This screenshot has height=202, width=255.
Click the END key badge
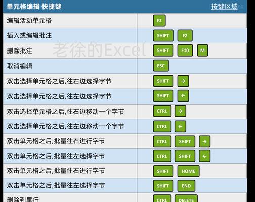click(186, 186)
